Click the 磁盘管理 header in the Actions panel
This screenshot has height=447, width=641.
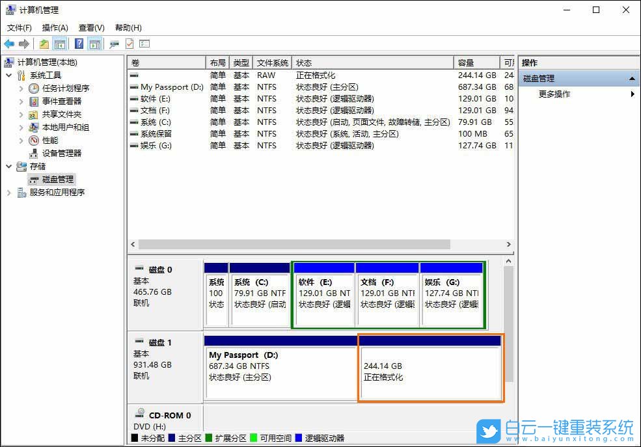click(x=539, y=77)
